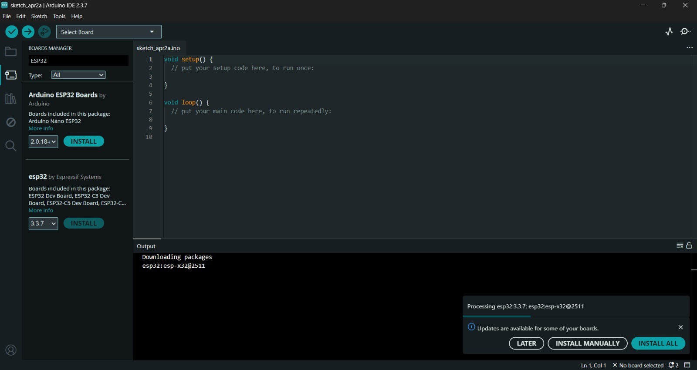
Task: Toggle the Output scroll lock icon
Action: click(x=689, y=246)
